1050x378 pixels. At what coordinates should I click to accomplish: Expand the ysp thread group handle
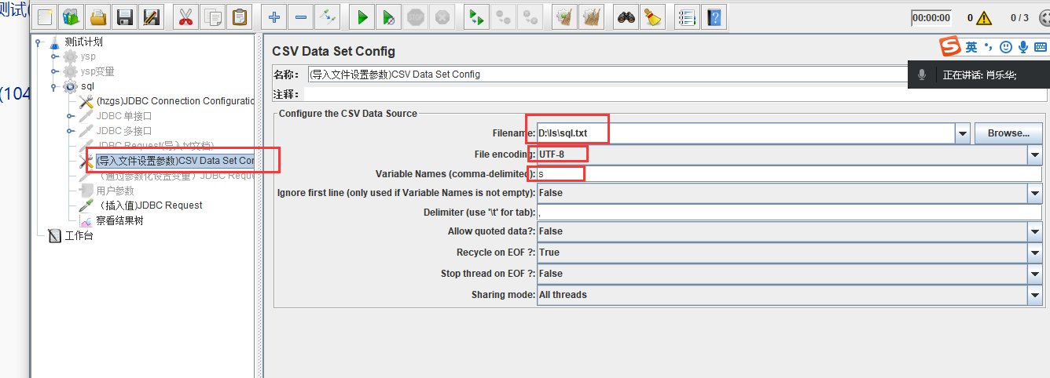(x=54, y=56)
